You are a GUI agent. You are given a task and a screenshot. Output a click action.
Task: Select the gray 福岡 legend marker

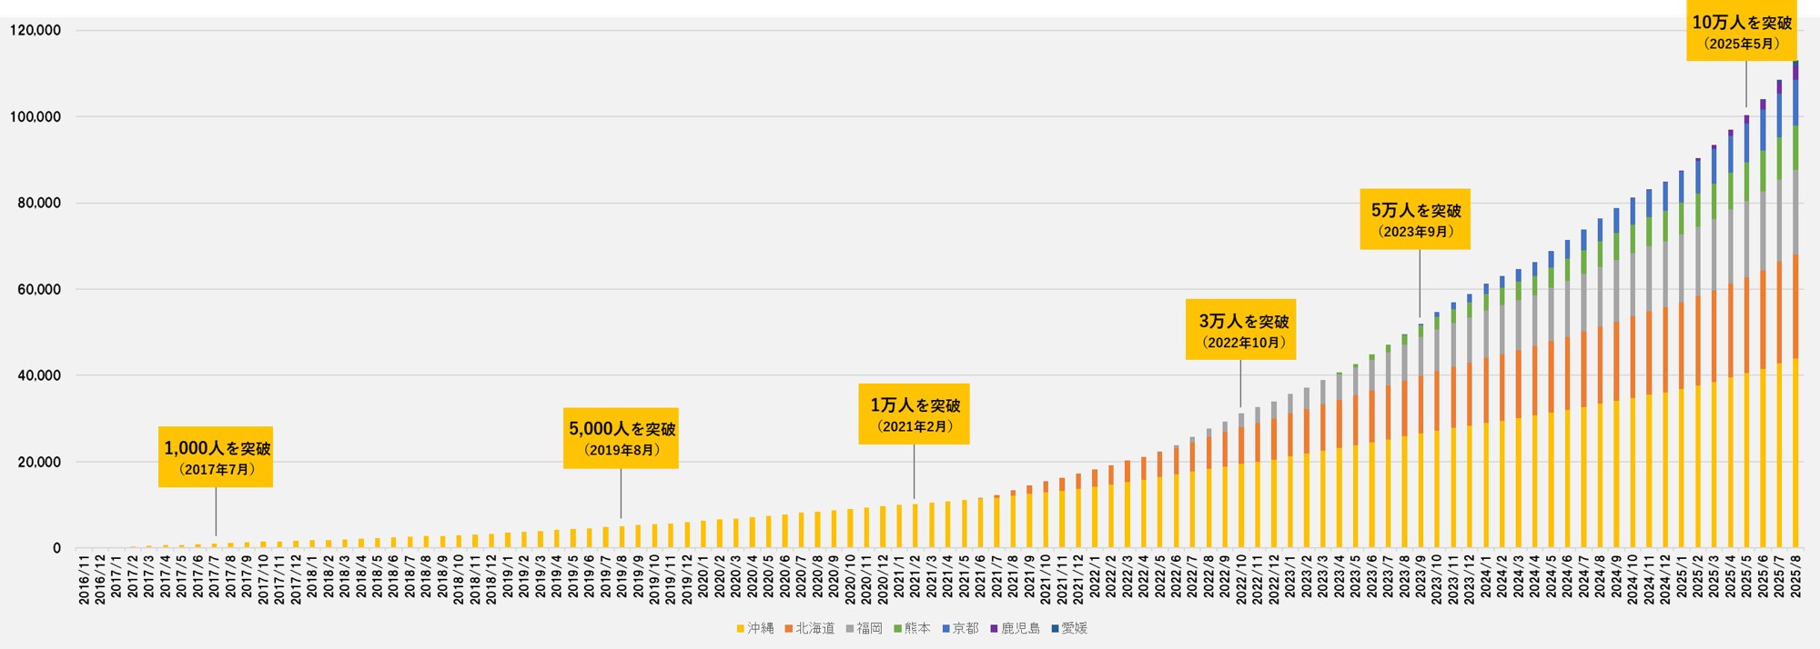pos(850,629)
